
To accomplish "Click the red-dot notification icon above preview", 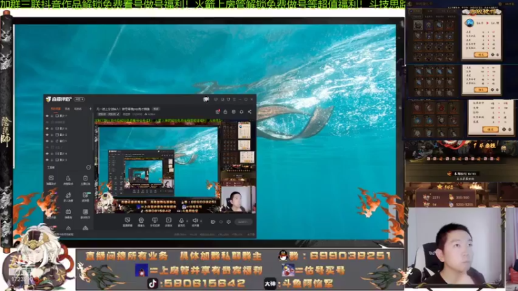I will click(x=218, y=111).
